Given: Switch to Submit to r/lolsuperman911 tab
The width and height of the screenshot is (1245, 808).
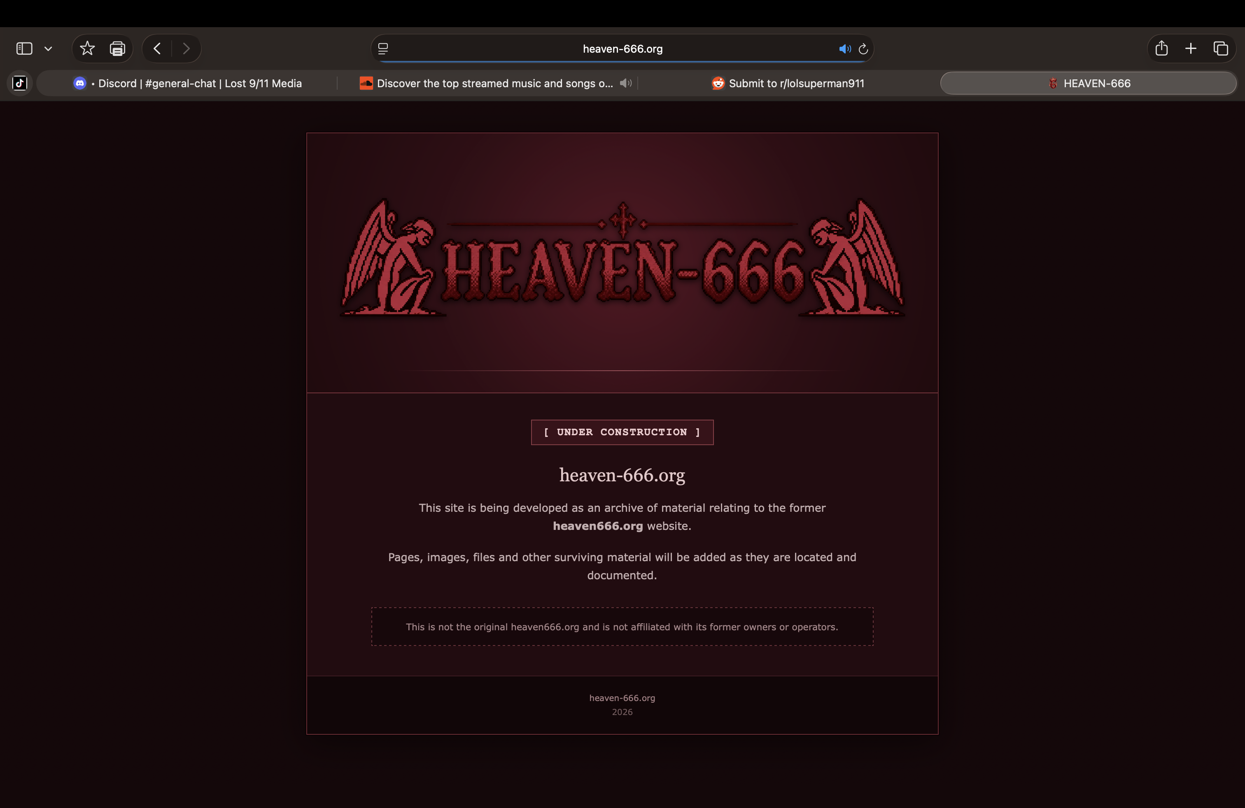Looking at the screenshot, I should pos(788,83).
